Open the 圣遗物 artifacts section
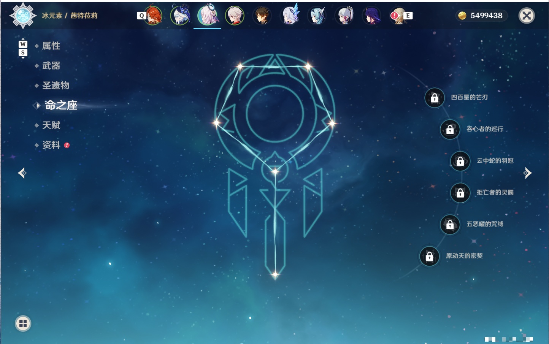 click(56, 86)
